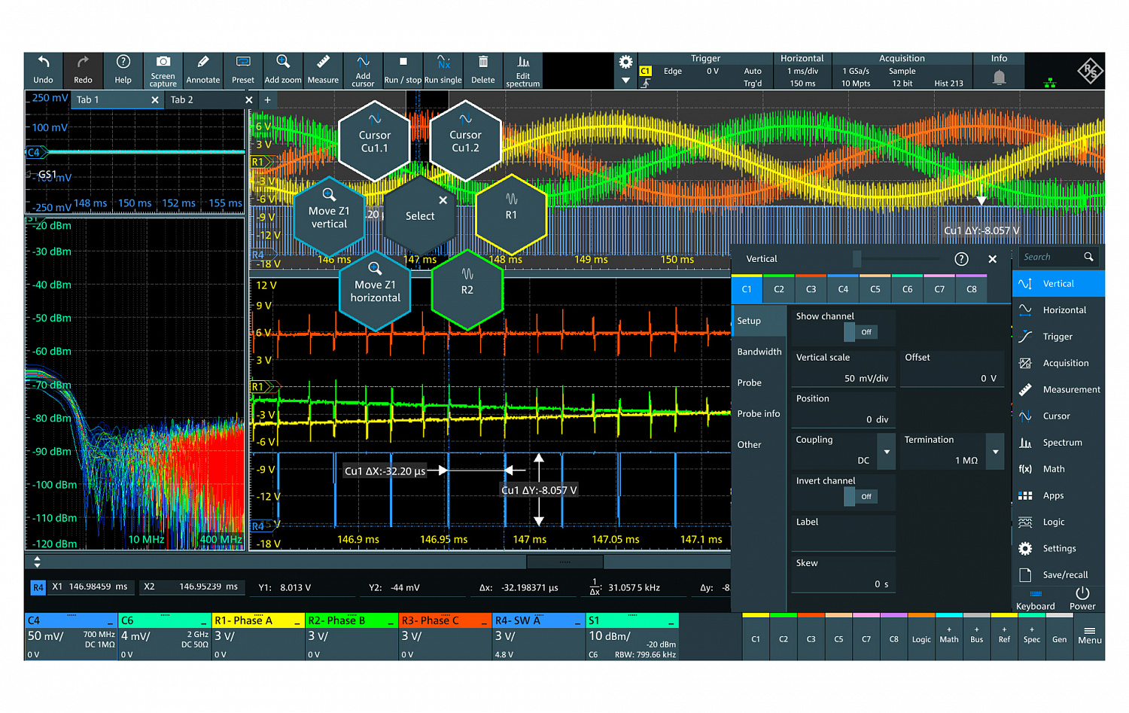Click the Undo toolbar icon

(43, 70)
